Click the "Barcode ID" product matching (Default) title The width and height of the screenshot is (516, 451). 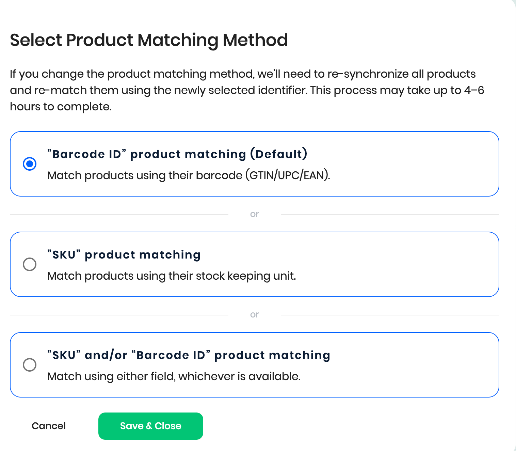177,154
